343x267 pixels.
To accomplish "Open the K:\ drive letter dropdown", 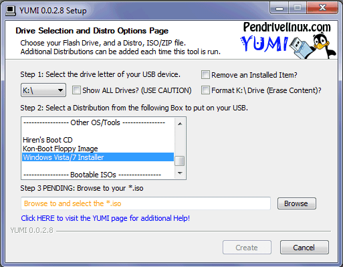I will [x=43, y=90].
